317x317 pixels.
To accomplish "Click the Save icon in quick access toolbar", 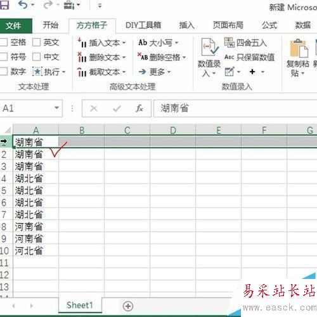I will point(4,4).
